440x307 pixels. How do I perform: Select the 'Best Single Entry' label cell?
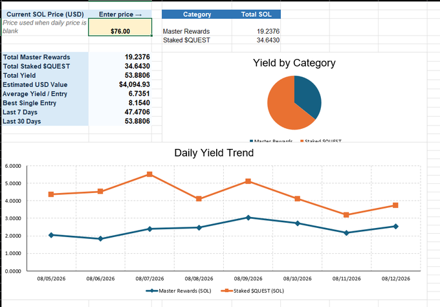click(45, 103)
